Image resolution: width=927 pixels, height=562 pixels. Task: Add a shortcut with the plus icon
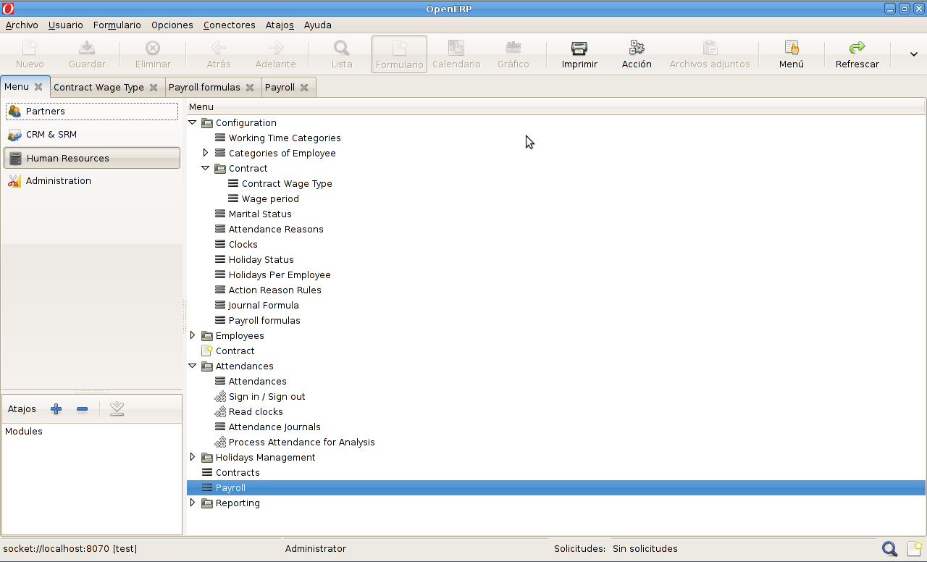tap(56, 409)
